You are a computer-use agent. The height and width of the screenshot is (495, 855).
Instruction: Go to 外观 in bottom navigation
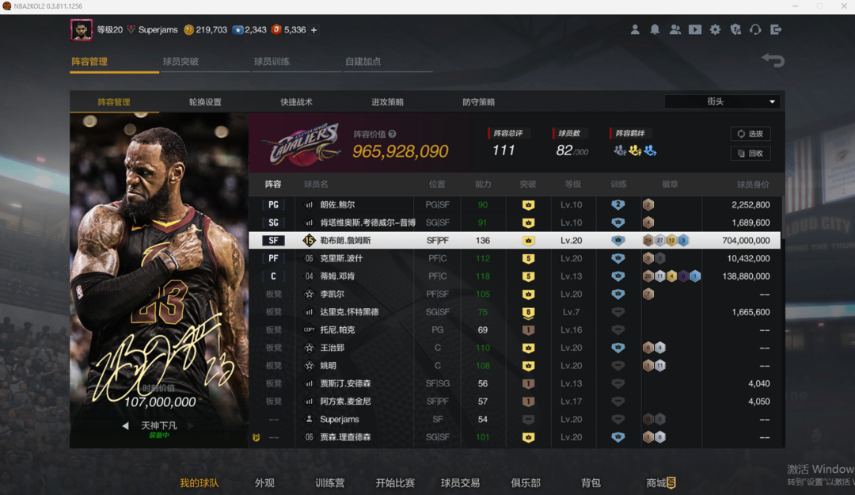(x=264, y=483)
